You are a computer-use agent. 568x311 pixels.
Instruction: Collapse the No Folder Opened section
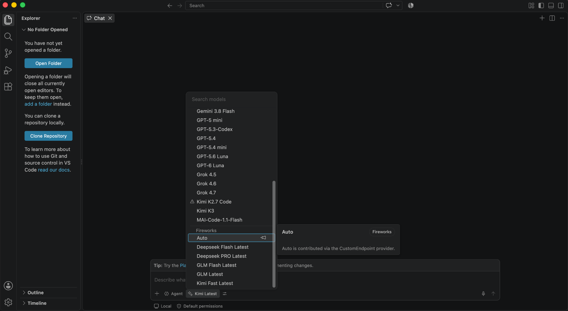click(48, 30)
